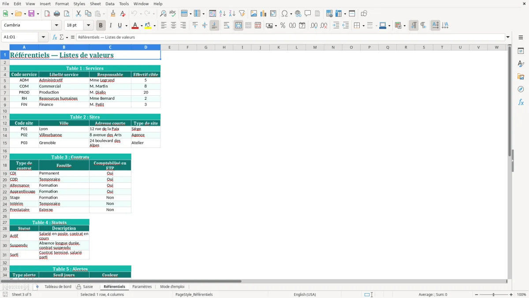This screenshot has width=529, height=298.
Task: Open the Function Wizard beside the formula bar
Action: pos(55,38)
